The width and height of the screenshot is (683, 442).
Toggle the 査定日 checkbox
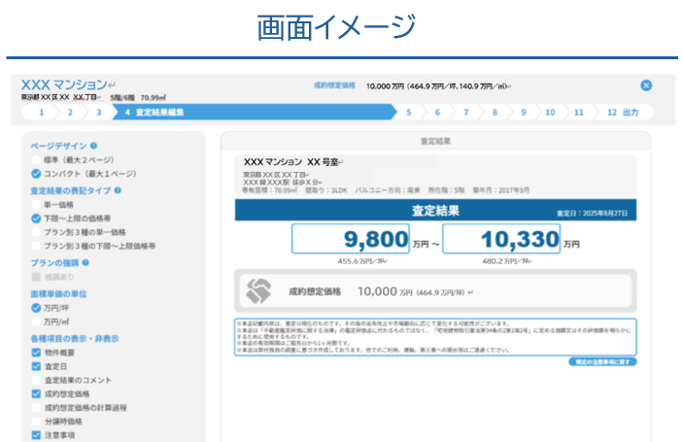coord(37,366)
